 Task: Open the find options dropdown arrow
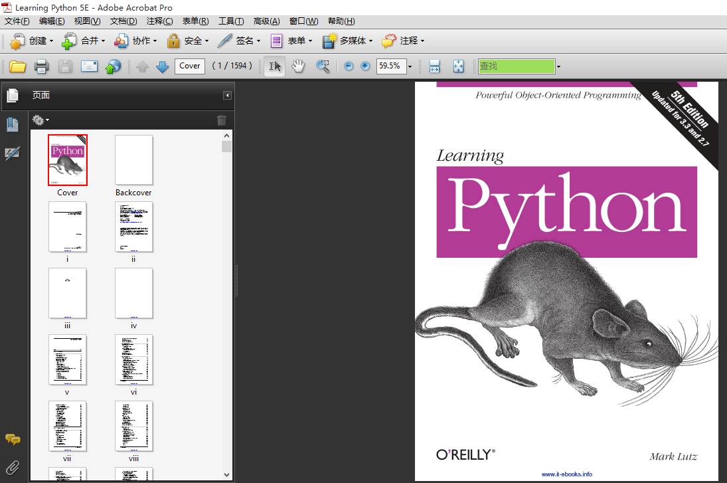tap(559, 67)
